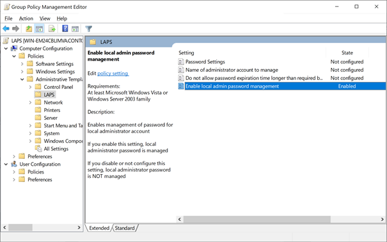Select the Printers tree item
The width and height of the screenshot is (387, 242).
tap(52, 110)
